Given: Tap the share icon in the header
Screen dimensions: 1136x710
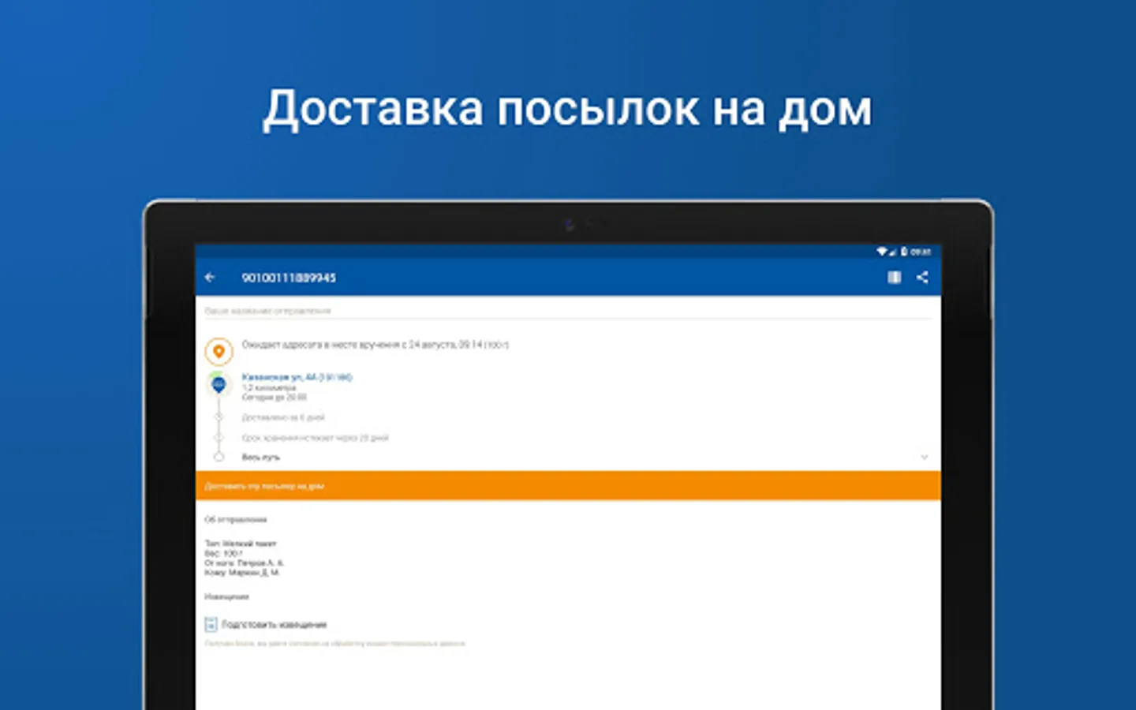Looking at the screenshot, I should point(922,278).
